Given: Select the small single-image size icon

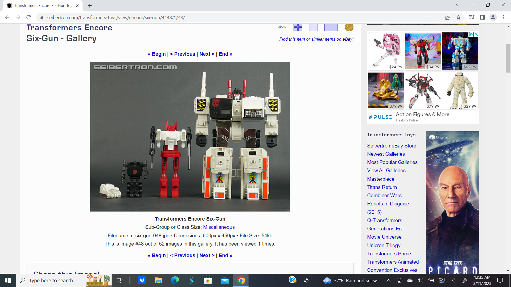Looking at the screenshot, I should point(313,27).
